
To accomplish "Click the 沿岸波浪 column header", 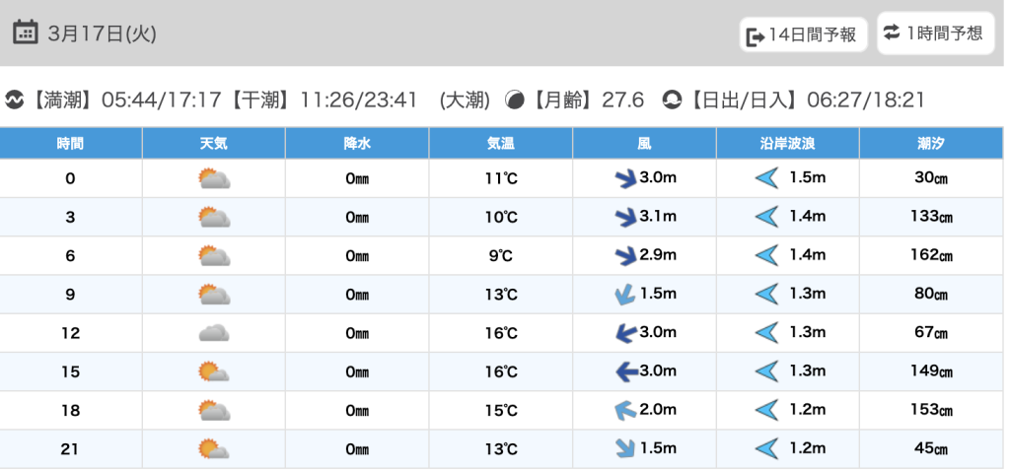I will [x=787, y=143].
